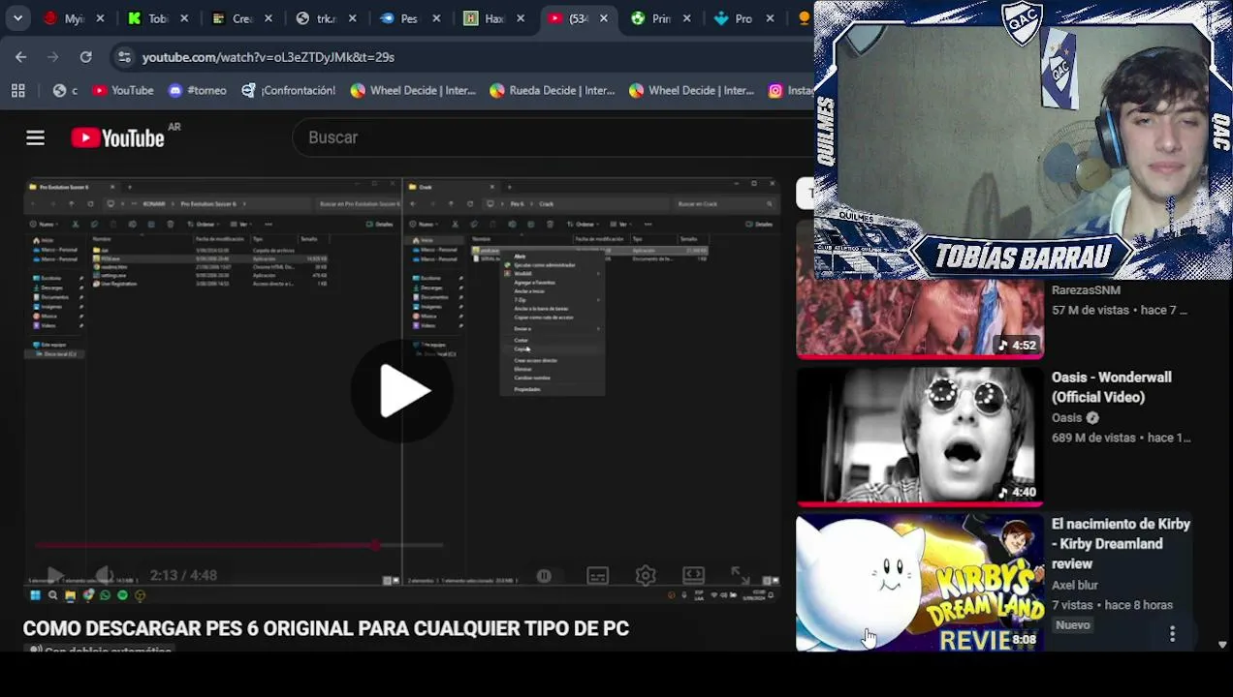The image size is (1233, 697).
Task: Toggle the autoplay switch in the player
Action: (x=544, y=575)
